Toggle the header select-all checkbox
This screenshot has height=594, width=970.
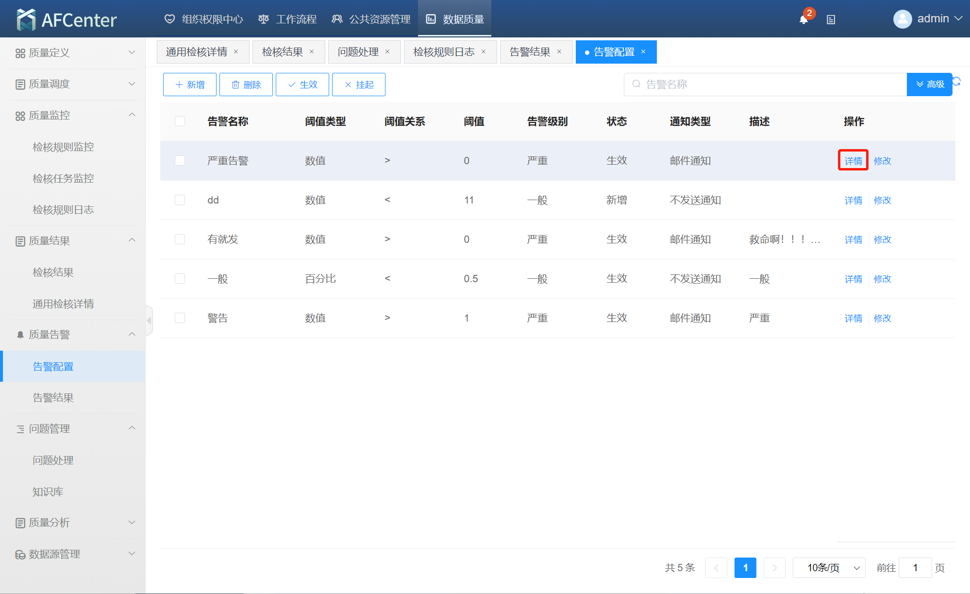180,121
